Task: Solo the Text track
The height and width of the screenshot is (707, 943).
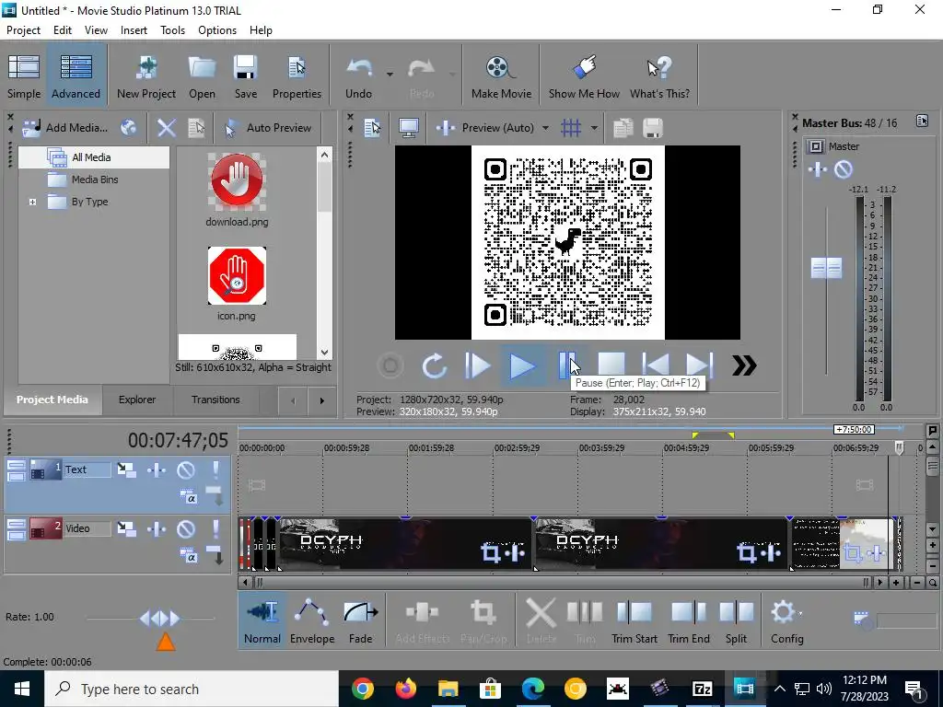Action: point(215,469)
